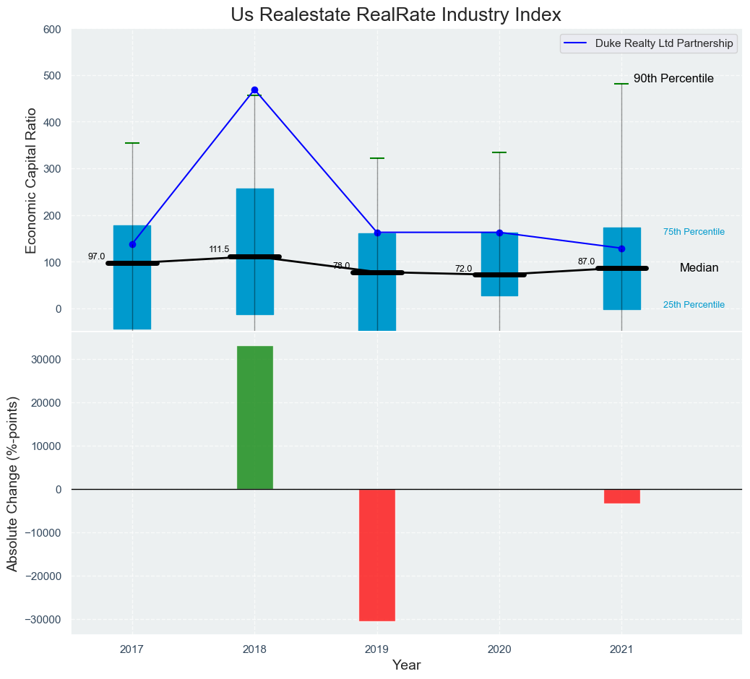Viewport: 750px width, 679px height.
Task: Click the large red 2019 change bar
Action: (377, 555)
